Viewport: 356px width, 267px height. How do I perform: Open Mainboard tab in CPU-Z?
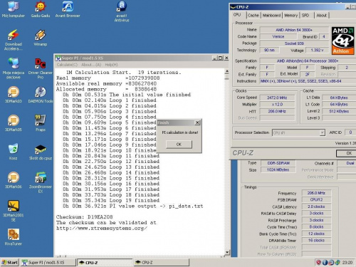click(271, 16)
